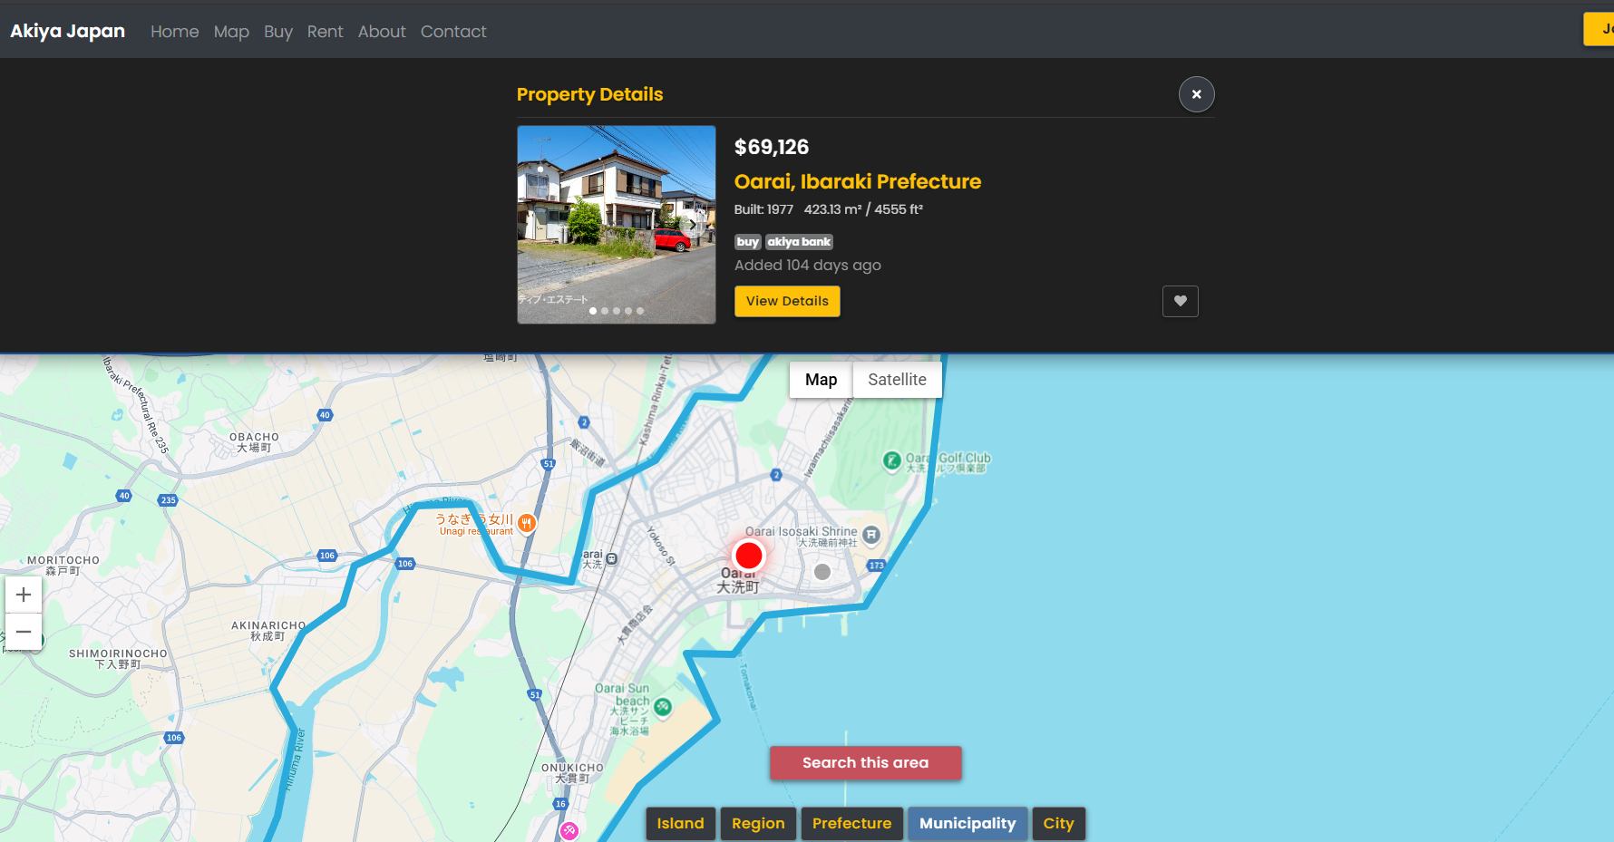Screen dimensions: 1614x842
Task: Click the Akiya Japan logo
Action: click(x=67, y=31)
